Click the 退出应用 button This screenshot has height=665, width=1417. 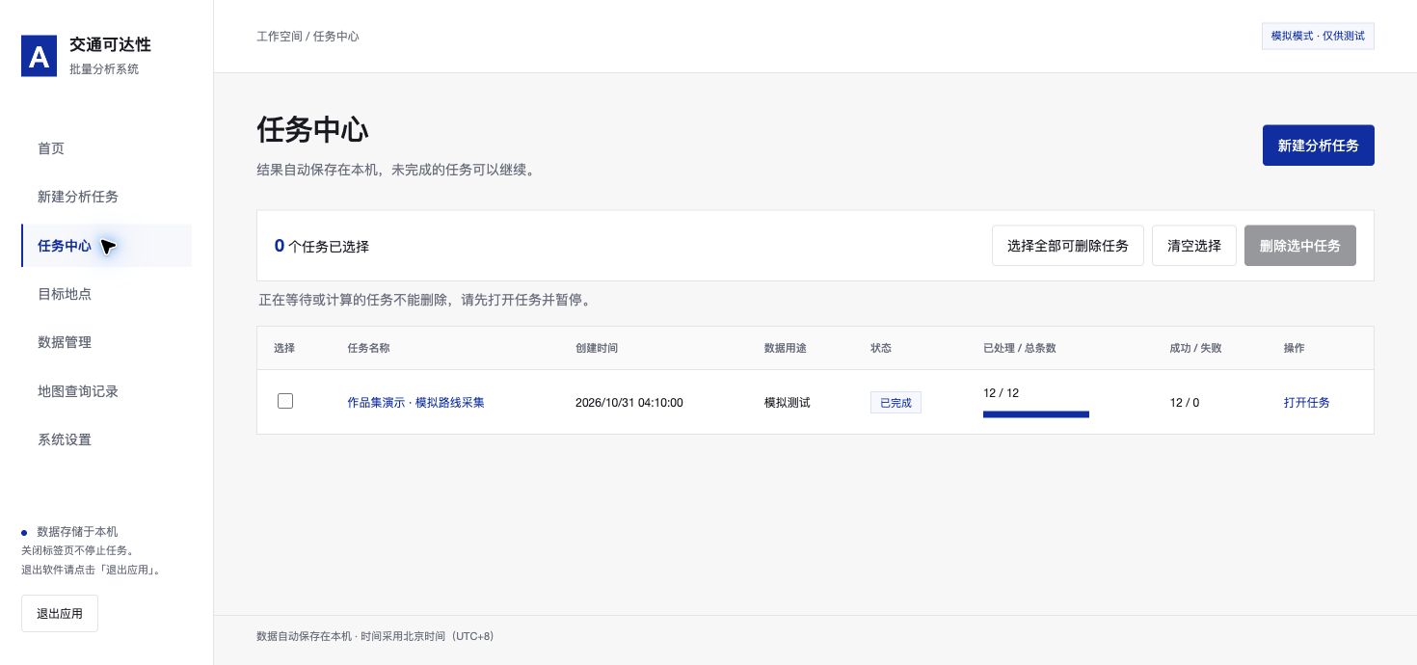click(60, 613)
